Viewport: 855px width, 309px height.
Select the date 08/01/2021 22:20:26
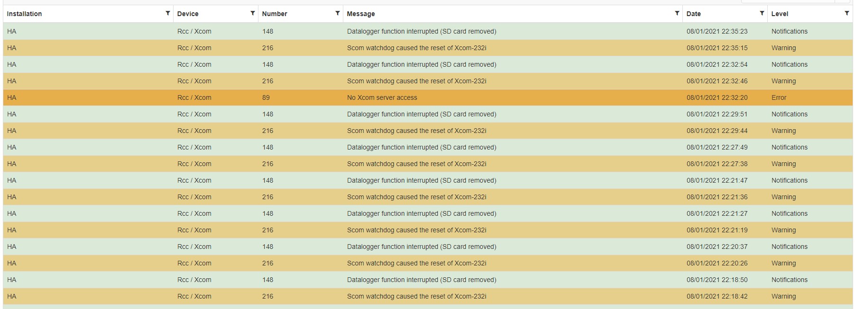click(x=717, y=263)
